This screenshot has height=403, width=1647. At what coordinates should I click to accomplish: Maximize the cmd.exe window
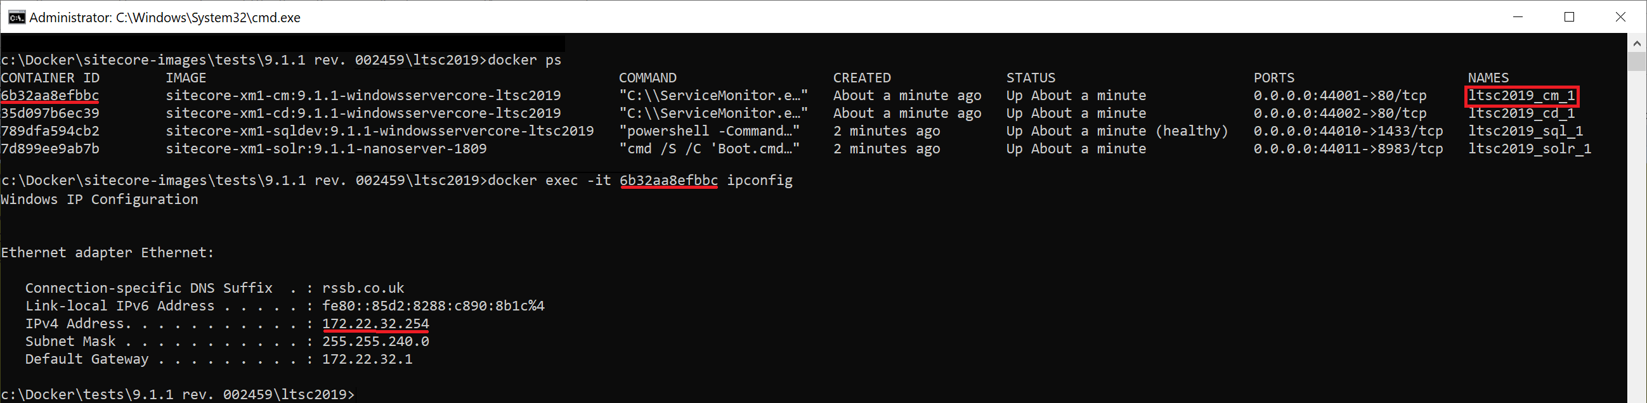pos(1569,17)
